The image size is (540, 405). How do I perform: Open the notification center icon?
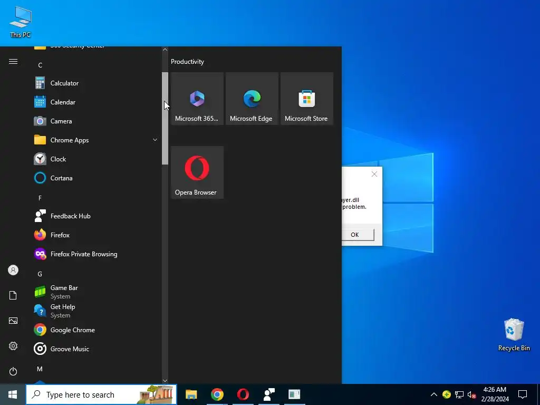[x=523, y=394]
